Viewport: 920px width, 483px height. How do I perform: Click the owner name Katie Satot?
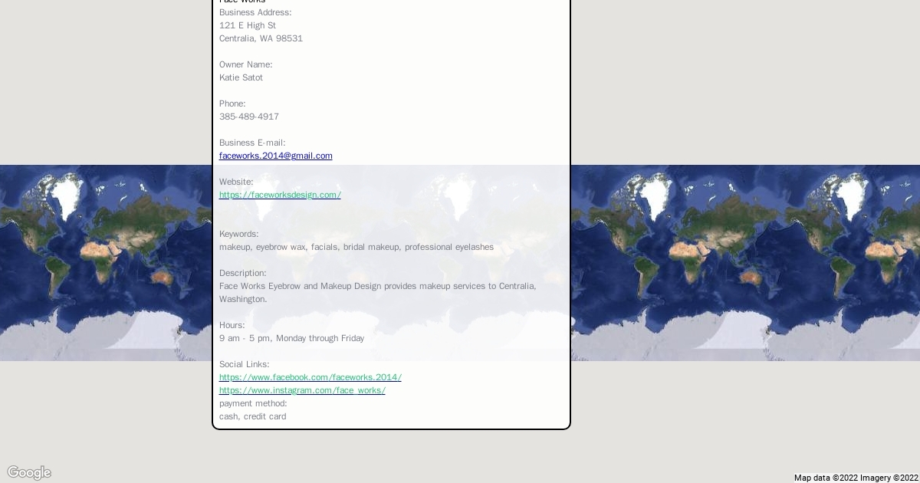241,77
